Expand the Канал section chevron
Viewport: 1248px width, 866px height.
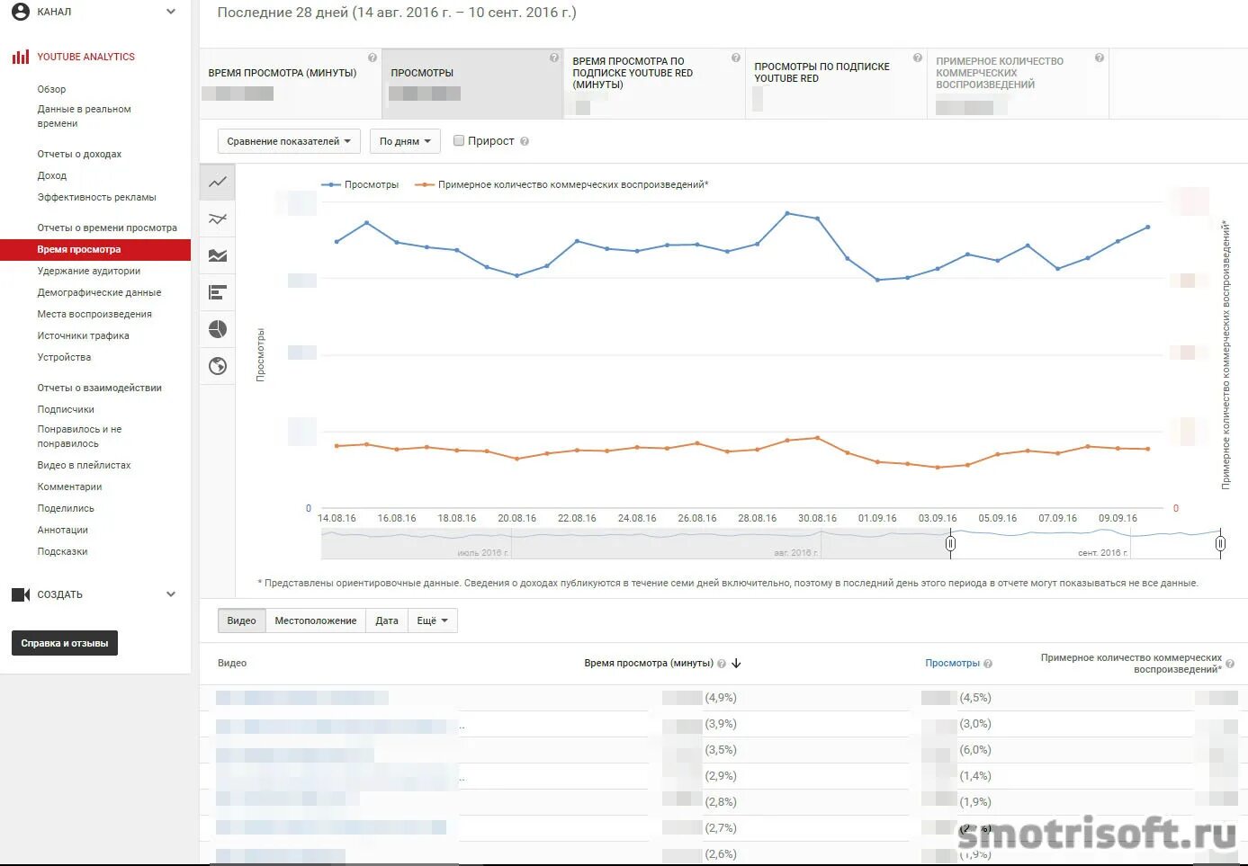click(x=171, y=12)
